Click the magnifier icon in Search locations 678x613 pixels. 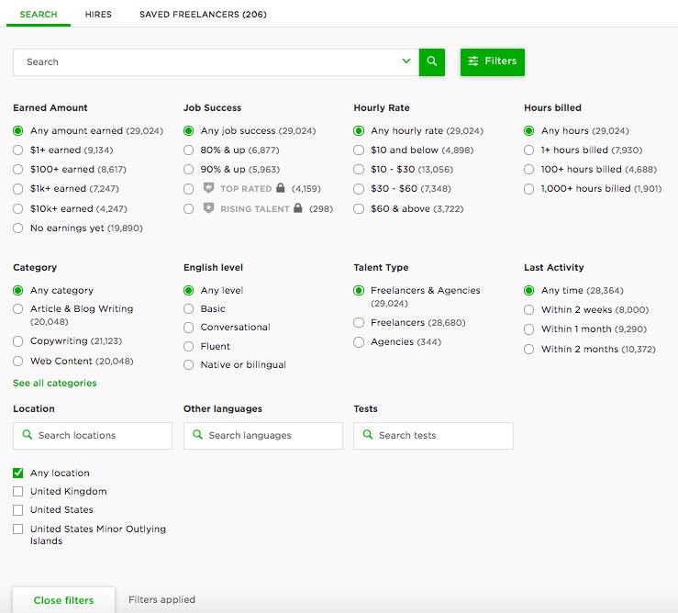click(27, 434)
